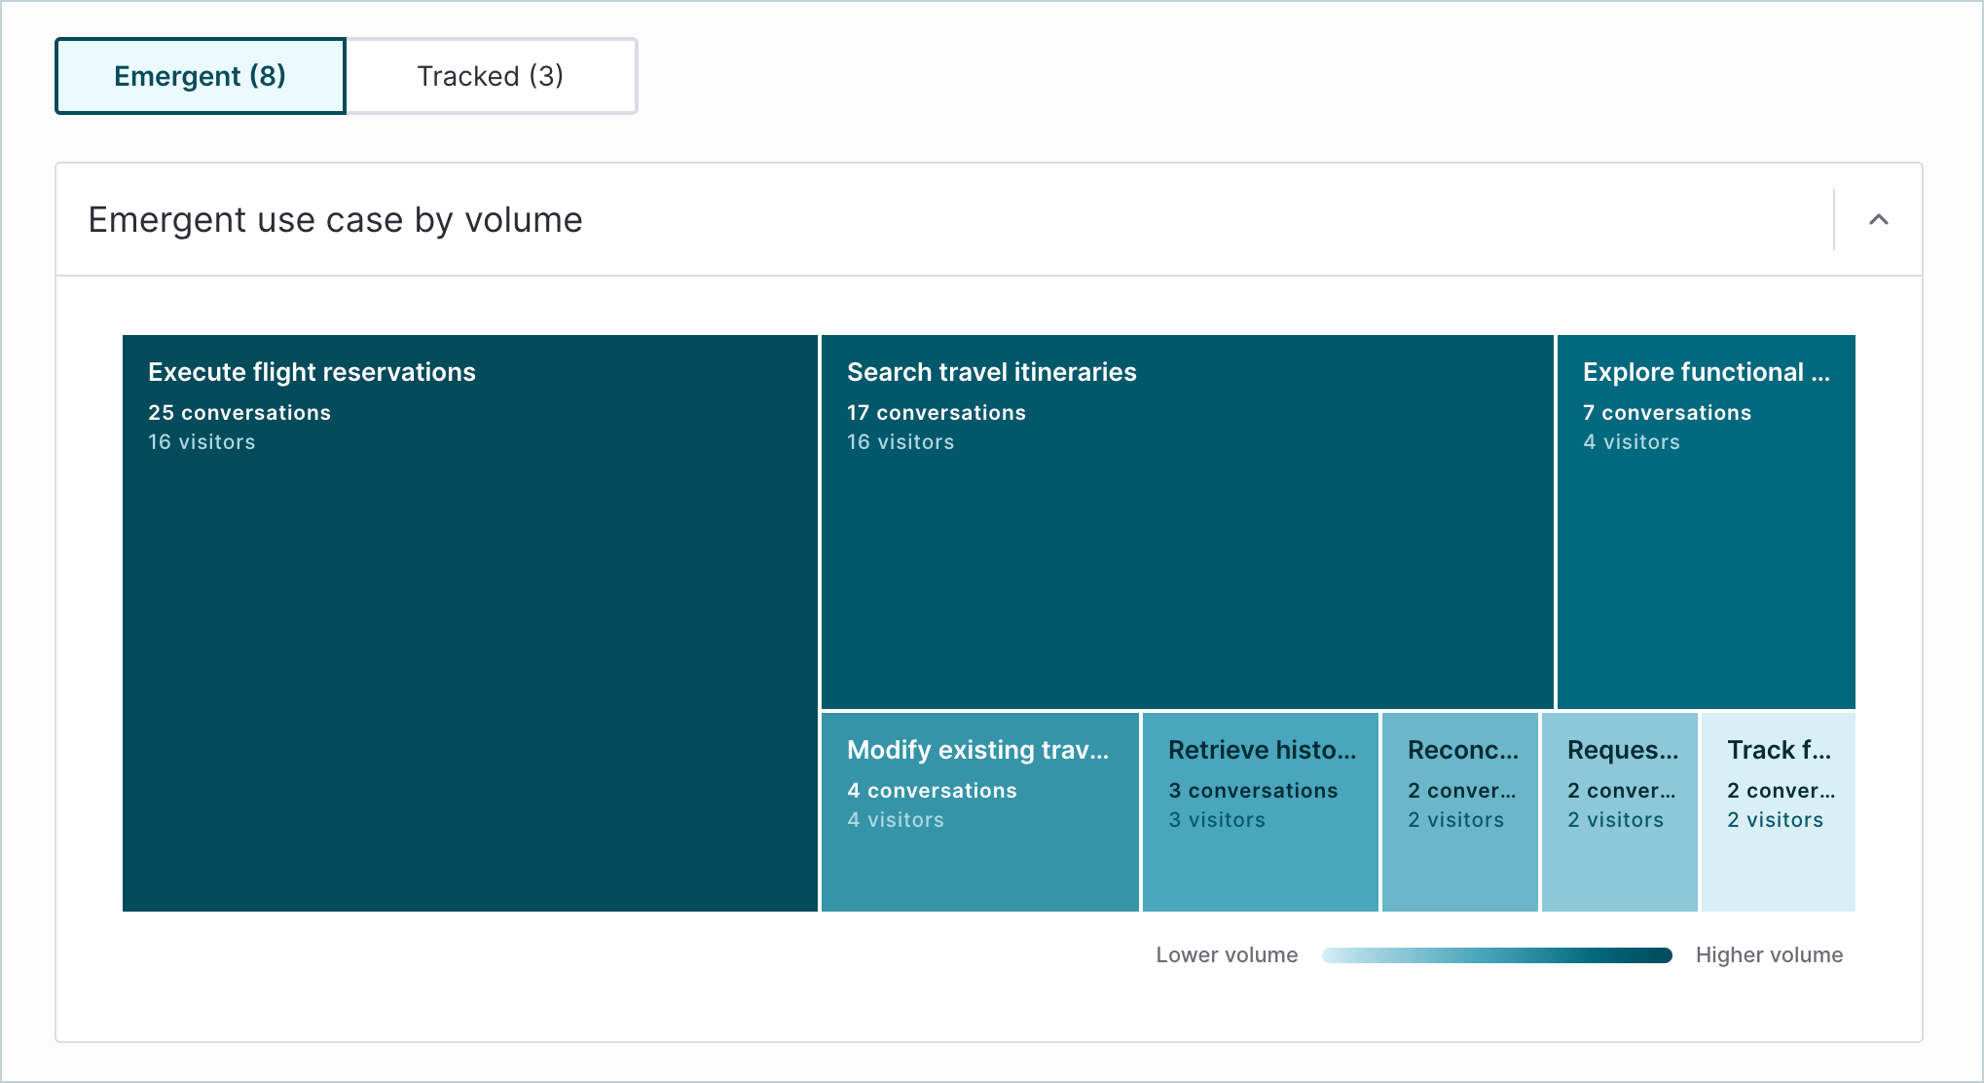Open the Tracked (3) tab
The width and height of the screenshot is (1984, 1083).
[491, 76]
